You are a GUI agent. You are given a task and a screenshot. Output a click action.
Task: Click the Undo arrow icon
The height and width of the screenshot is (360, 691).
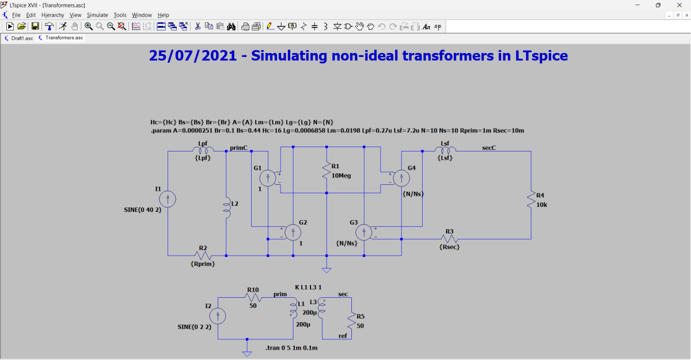coord(382,26)
